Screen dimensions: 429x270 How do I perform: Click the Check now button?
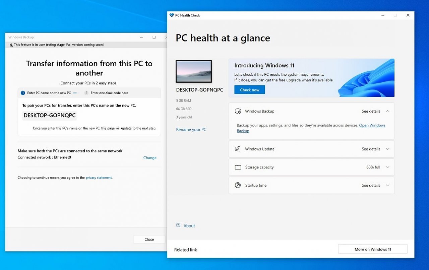pyautogui.click(x=250, y=90)
